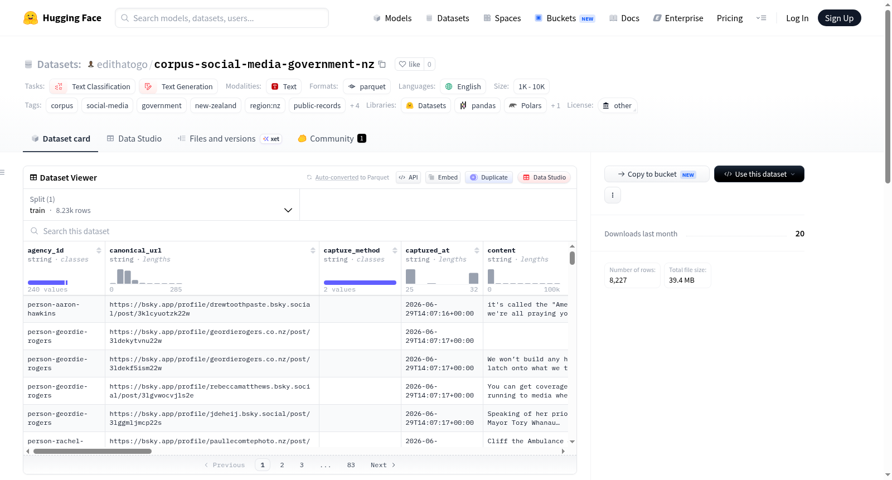Click the Embed button

pyautogui.click(x=443, y=177)
